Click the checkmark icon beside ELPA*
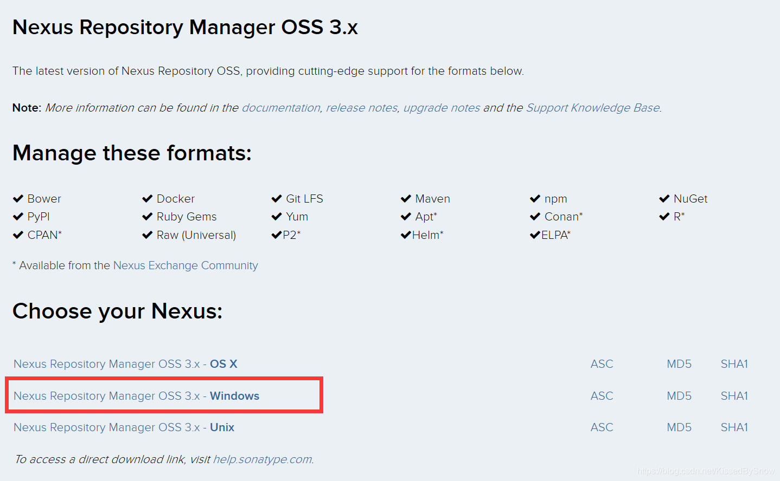Viewport: 780px width, 481px height. 535,235
